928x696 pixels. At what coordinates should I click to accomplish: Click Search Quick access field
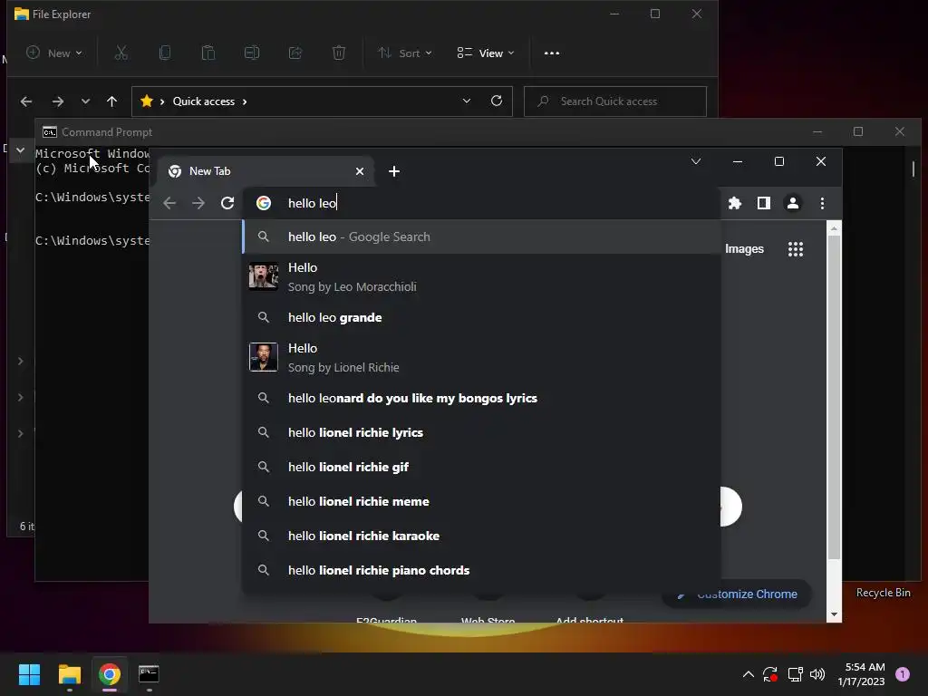click(615, 101)
